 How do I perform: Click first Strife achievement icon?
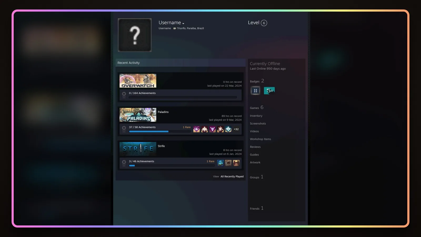[220, 163]
